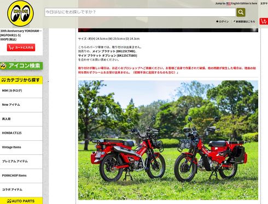Click the [MGPOHR21-S] product code
Screen dimensions: 268x204
pos(10,35)
